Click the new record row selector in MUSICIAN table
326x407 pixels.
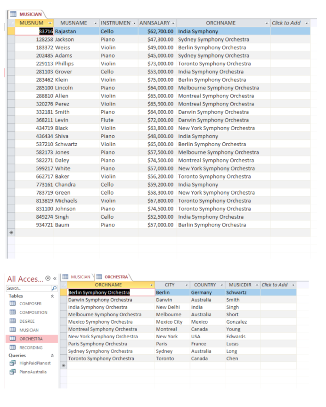11,233
